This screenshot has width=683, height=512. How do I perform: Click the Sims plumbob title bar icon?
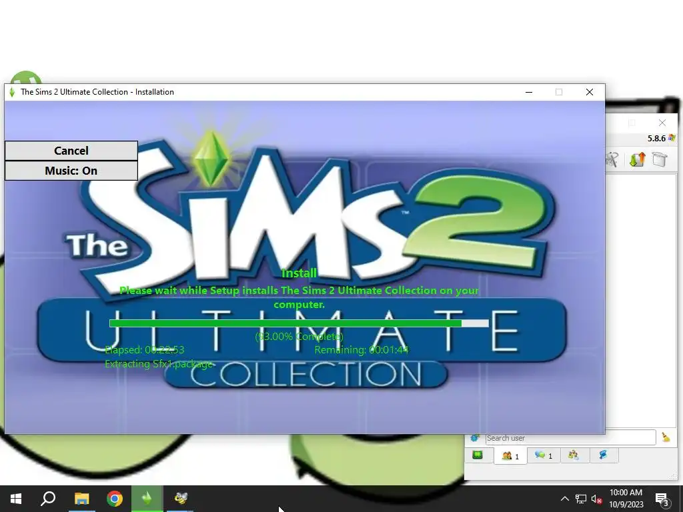point(12,92)
